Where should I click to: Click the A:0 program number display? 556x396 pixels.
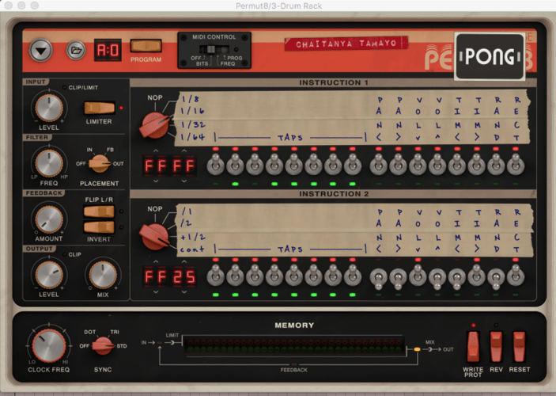click(x=108, y=50)
